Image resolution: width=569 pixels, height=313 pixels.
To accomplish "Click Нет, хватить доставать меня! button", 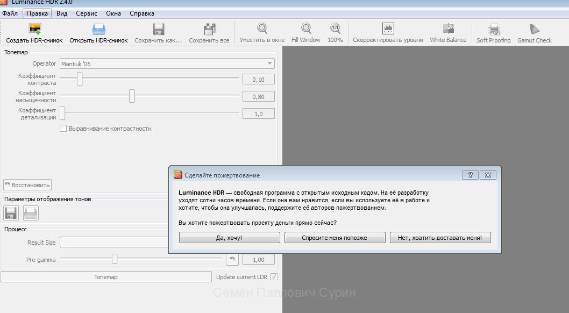I will pos(440,238).
